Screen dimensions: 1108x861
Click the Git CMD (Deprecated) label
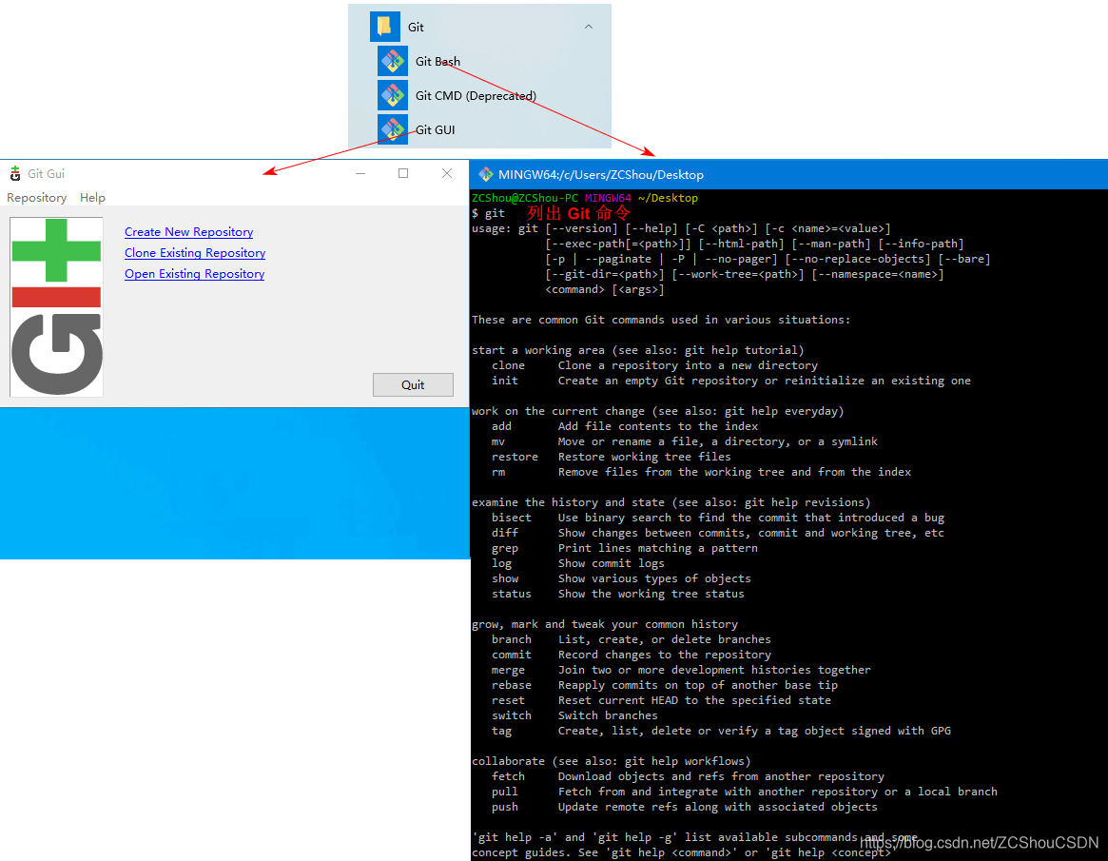tap(476, 95)
